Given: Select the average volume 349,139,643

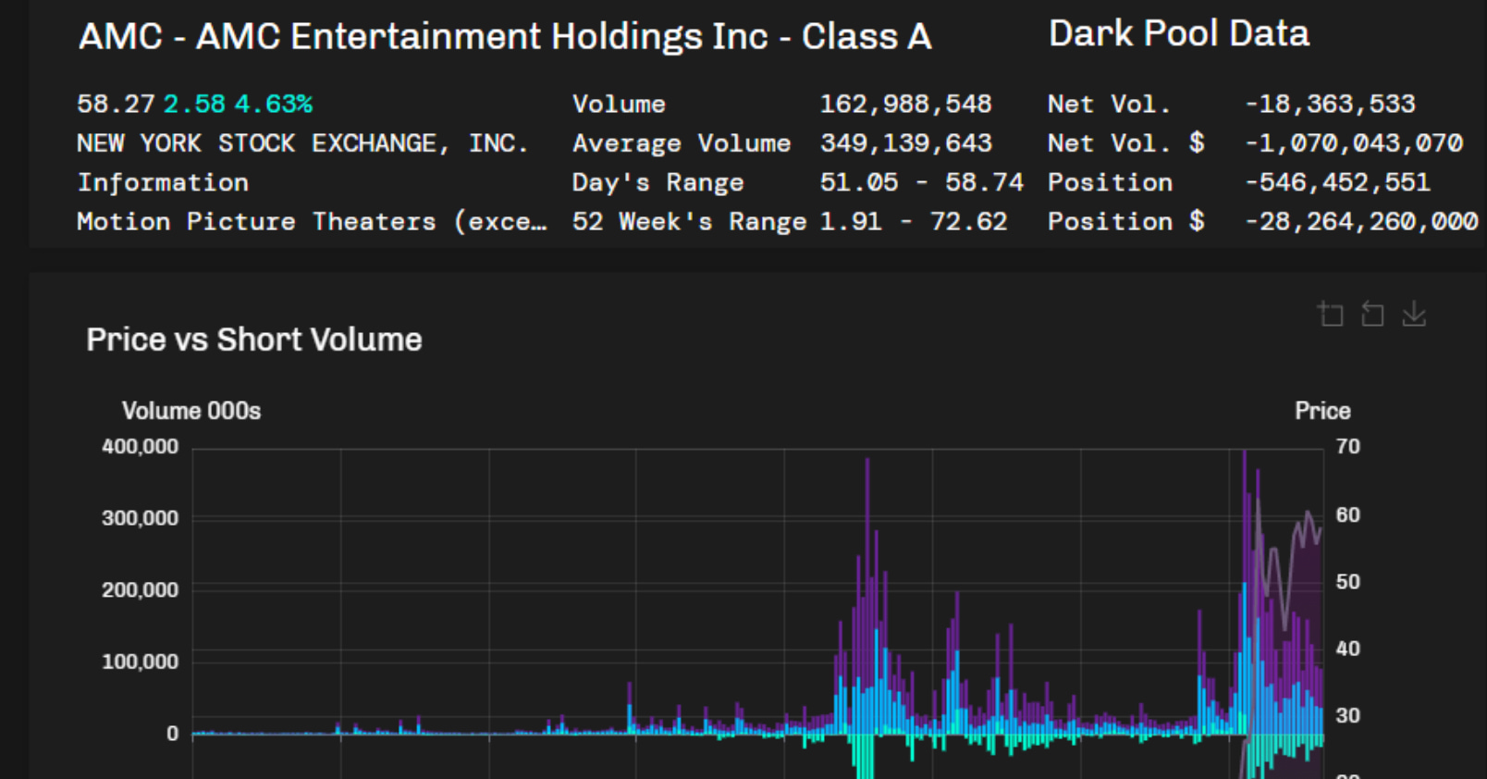Looking at the screenshot, I should click(906, 143).
